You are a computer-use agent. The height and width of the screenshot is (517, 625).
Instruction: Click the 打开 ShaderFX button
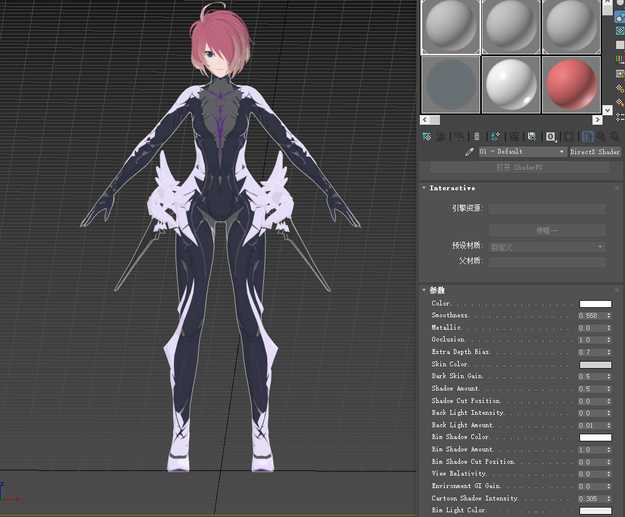519,167
